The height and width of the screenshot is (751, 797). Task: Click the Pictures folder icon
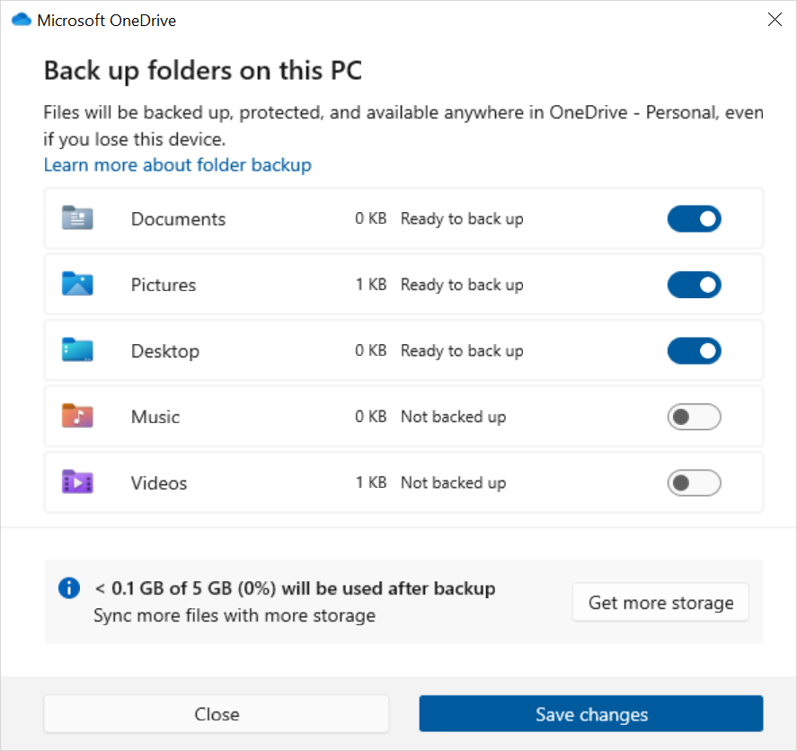[76, 284]
